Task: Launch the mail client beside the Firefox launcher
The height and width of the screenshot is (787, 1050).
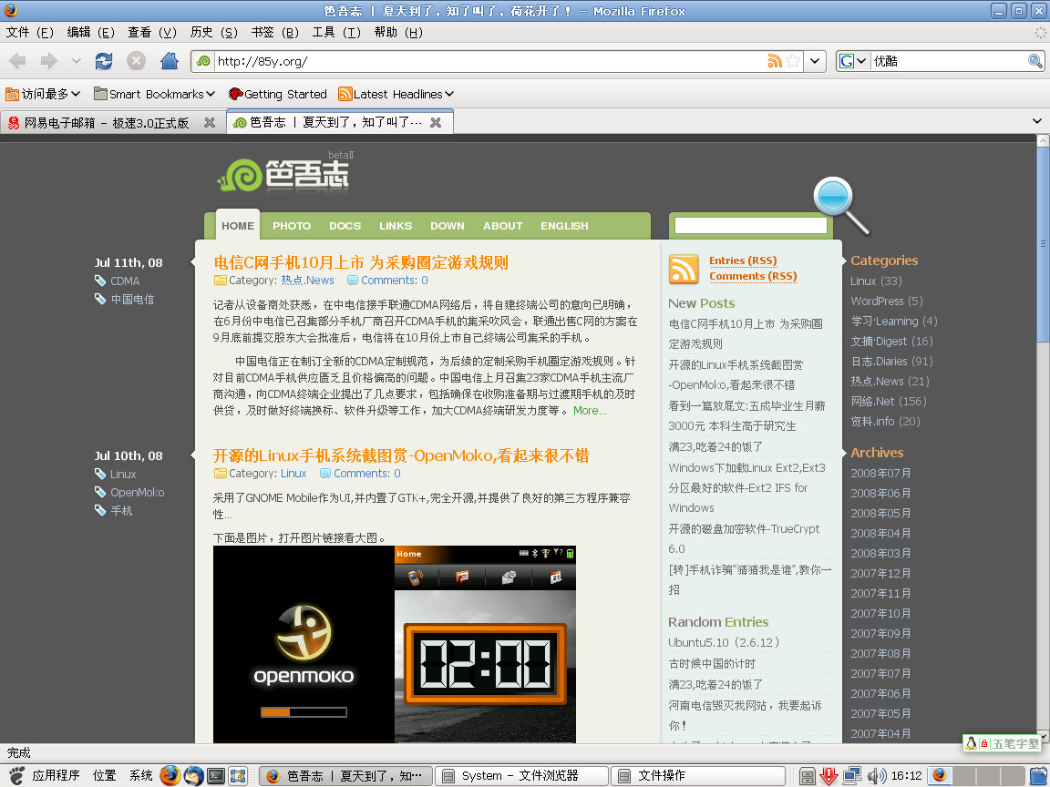Action: pyautogui.click(x=193, y=776)
